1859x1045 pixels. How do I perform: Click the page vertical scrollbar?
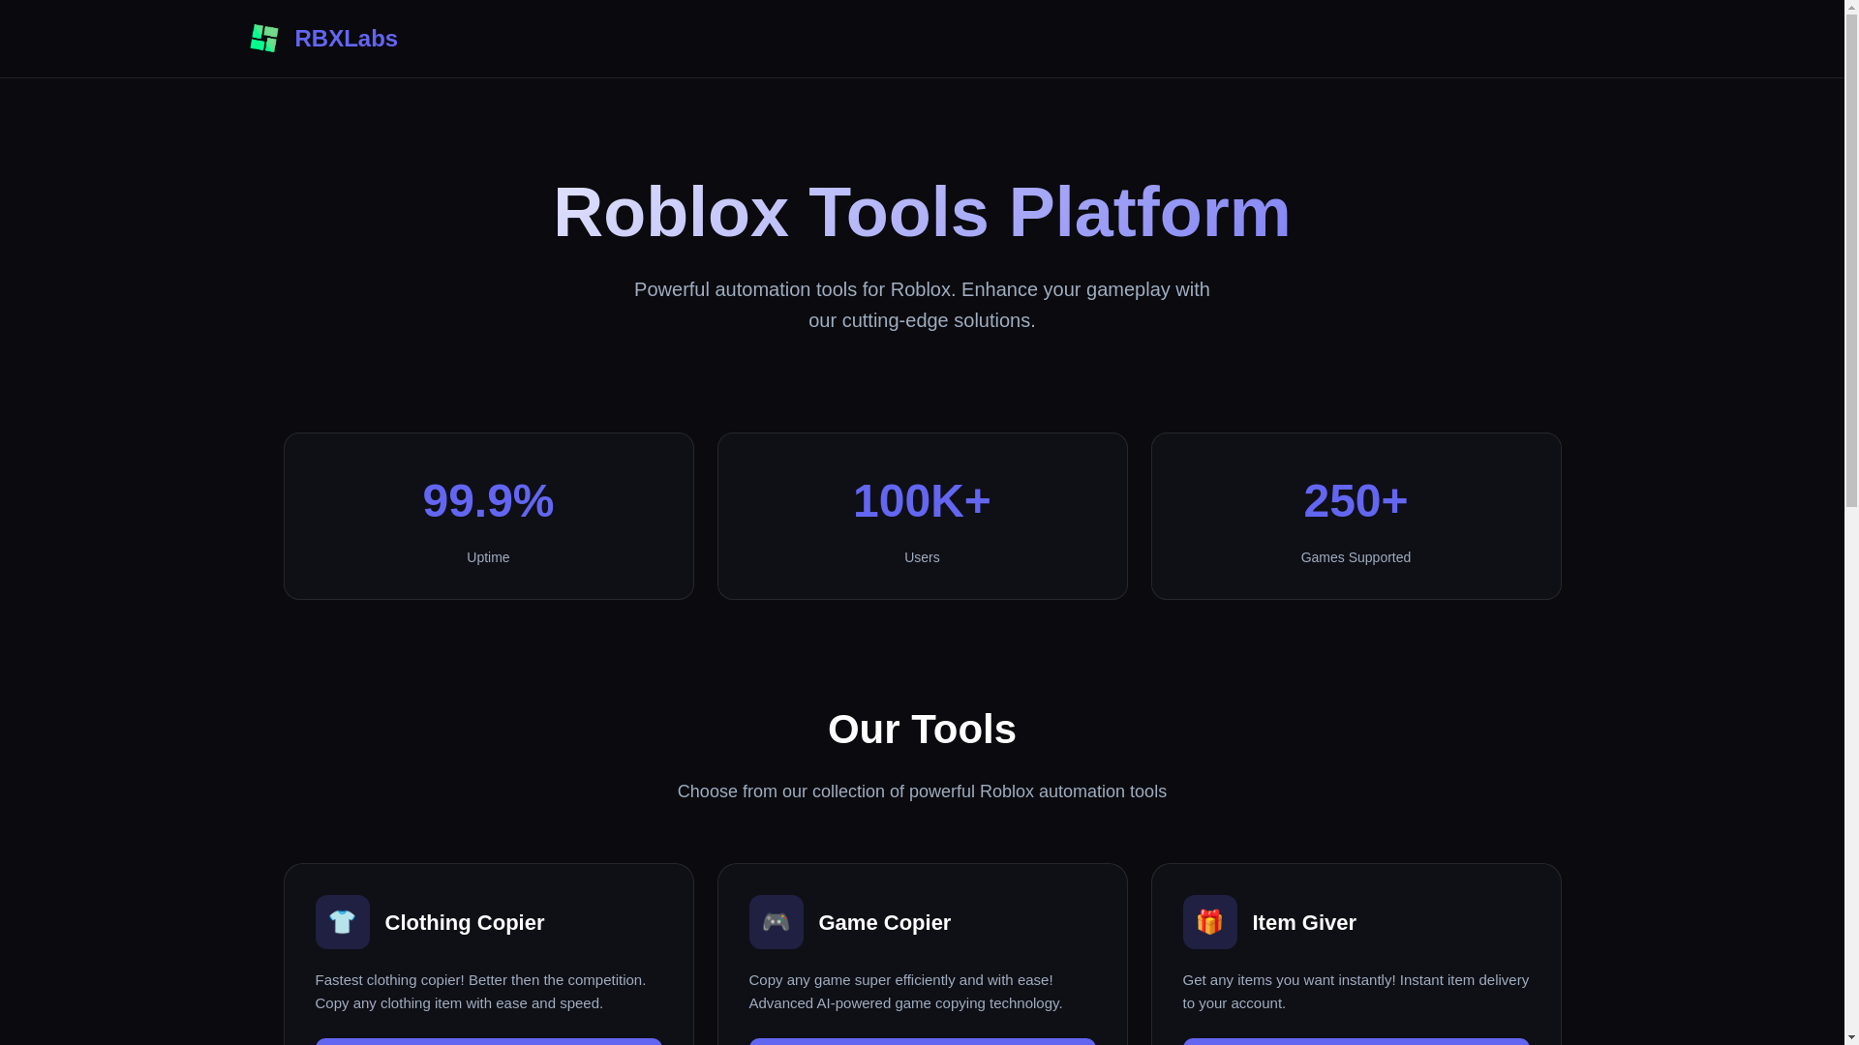click(x=1851, y=522)
